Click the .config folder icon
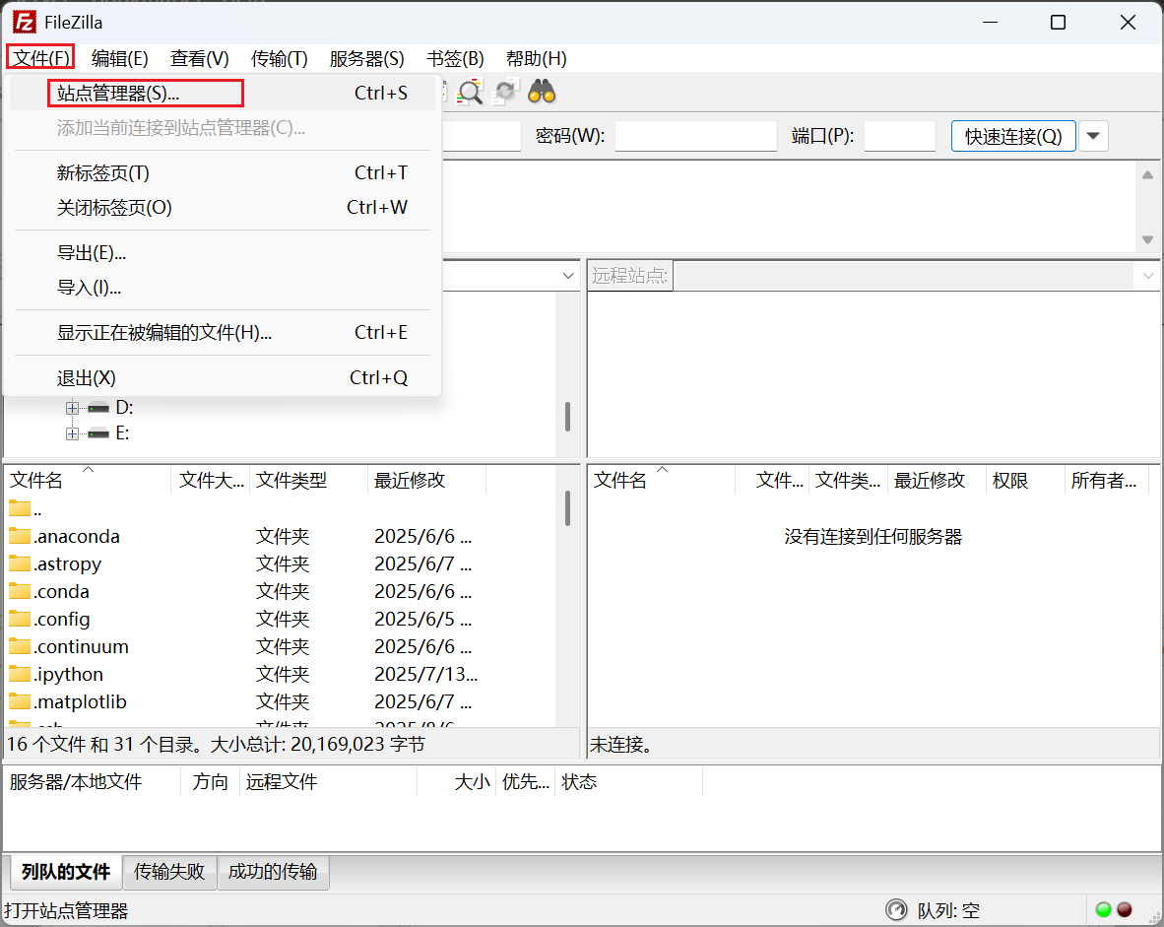 pos(20,618)
